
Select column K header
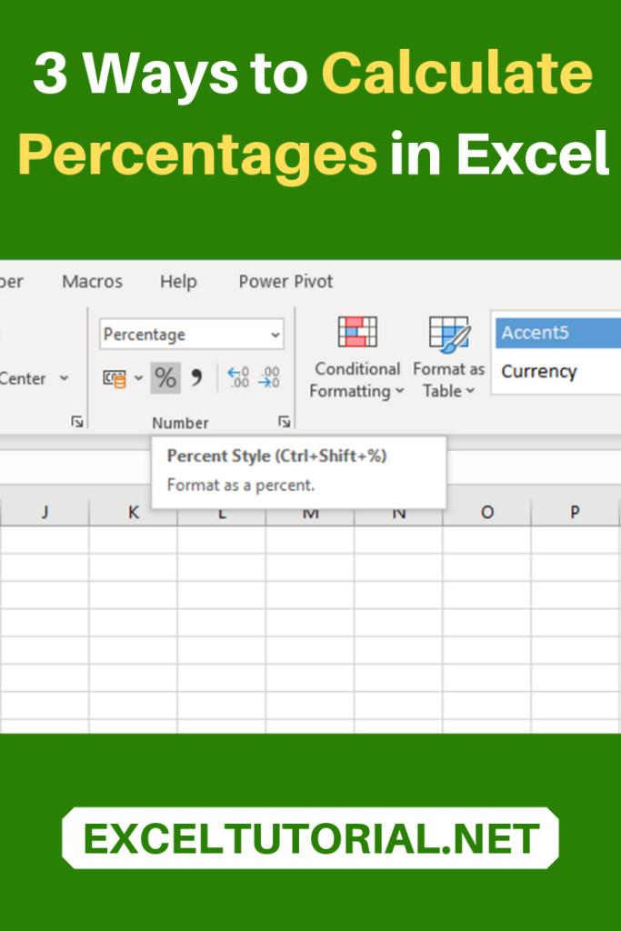[133, 513]
